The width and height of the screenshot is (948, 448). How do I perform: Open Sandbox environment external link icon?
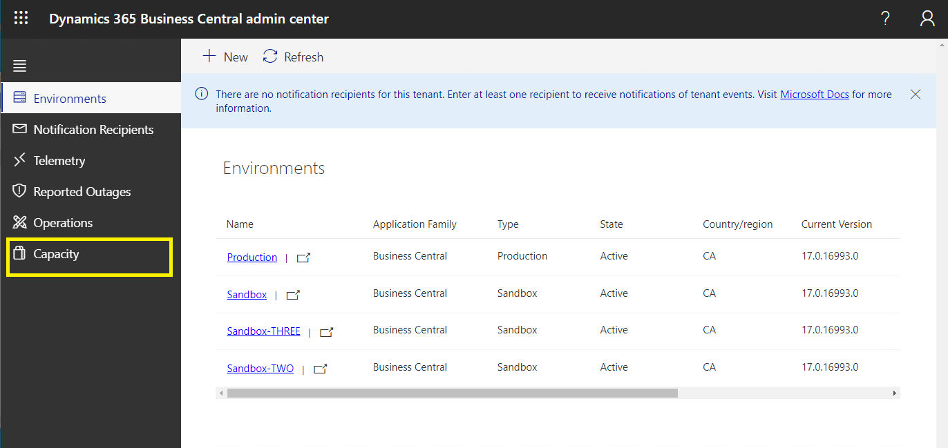[293, 295]
